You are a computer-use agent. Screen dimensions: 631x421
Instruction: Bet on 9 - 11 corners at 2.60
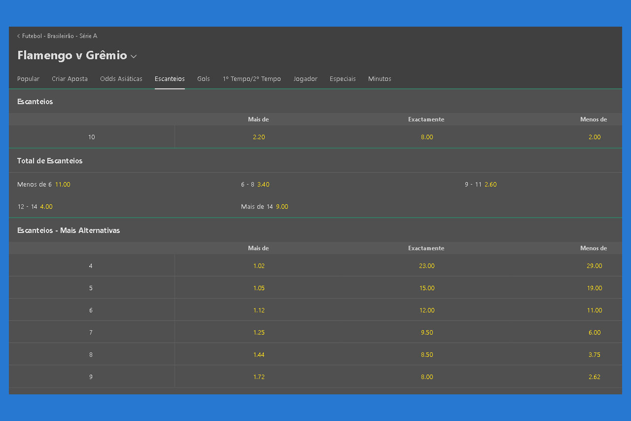(x=481, y=185)
